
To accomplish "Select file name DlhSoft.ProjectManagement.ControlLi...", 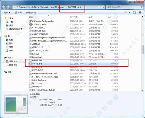I will pos(50,38).
